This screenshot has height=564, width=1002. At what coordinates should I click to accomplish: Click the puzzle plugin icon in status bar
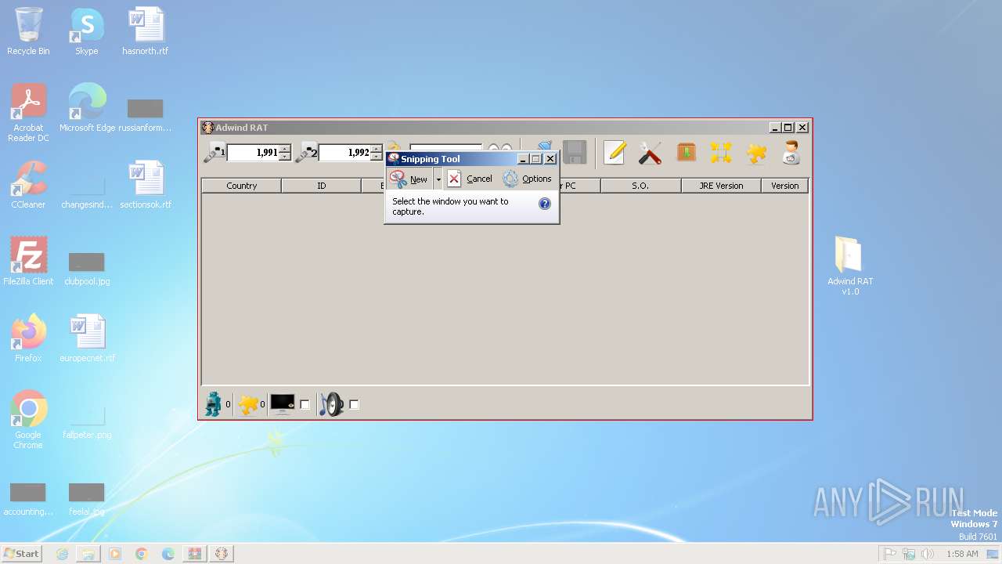(248, 404)
